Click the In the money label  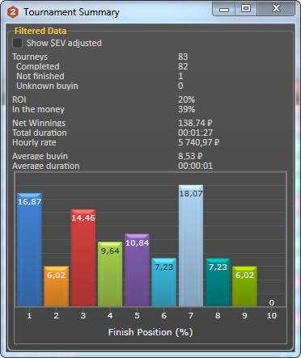click(x=38, y=109)
